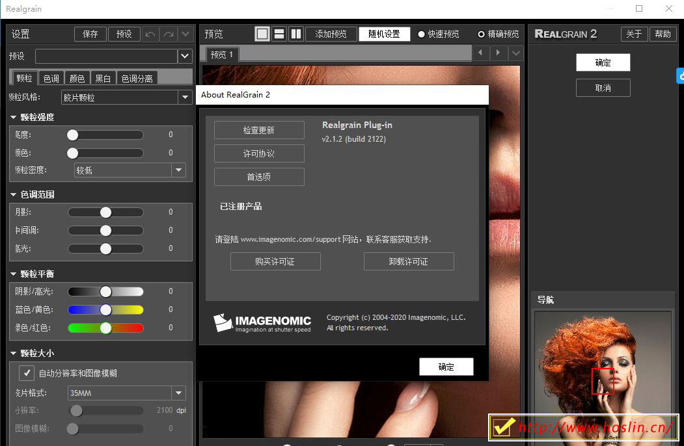The width and height of the screenshot is (684, 446).
Task: Open the 预设 combo box dropdown
Action: [185, 56]
